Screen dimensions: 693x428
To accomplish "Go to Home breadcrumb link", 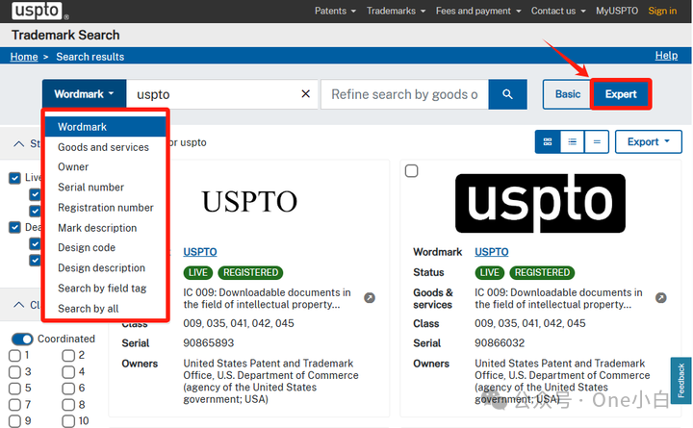I will (x=24, y=57).
